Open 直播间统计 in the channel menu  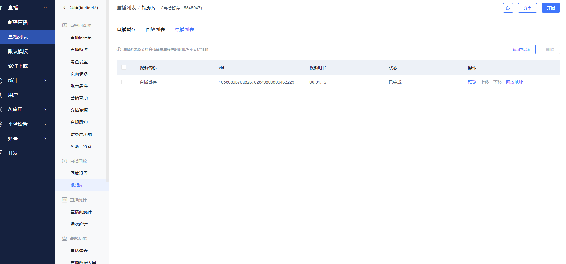point(81,212)
